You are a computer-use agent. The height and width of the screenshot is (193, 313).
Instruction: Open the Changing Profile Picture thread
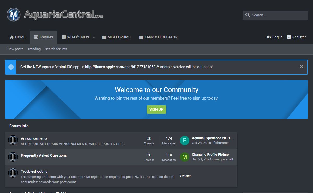(x=210, y=155)
